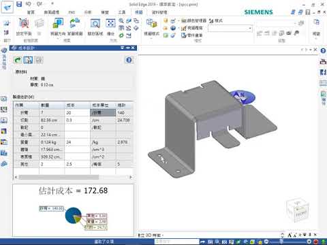Image resolution: width=327 pixels, height=245 pixels.
Task: Select the 零件畫筆 part painter tool
Action: click(x=192, y=35)
